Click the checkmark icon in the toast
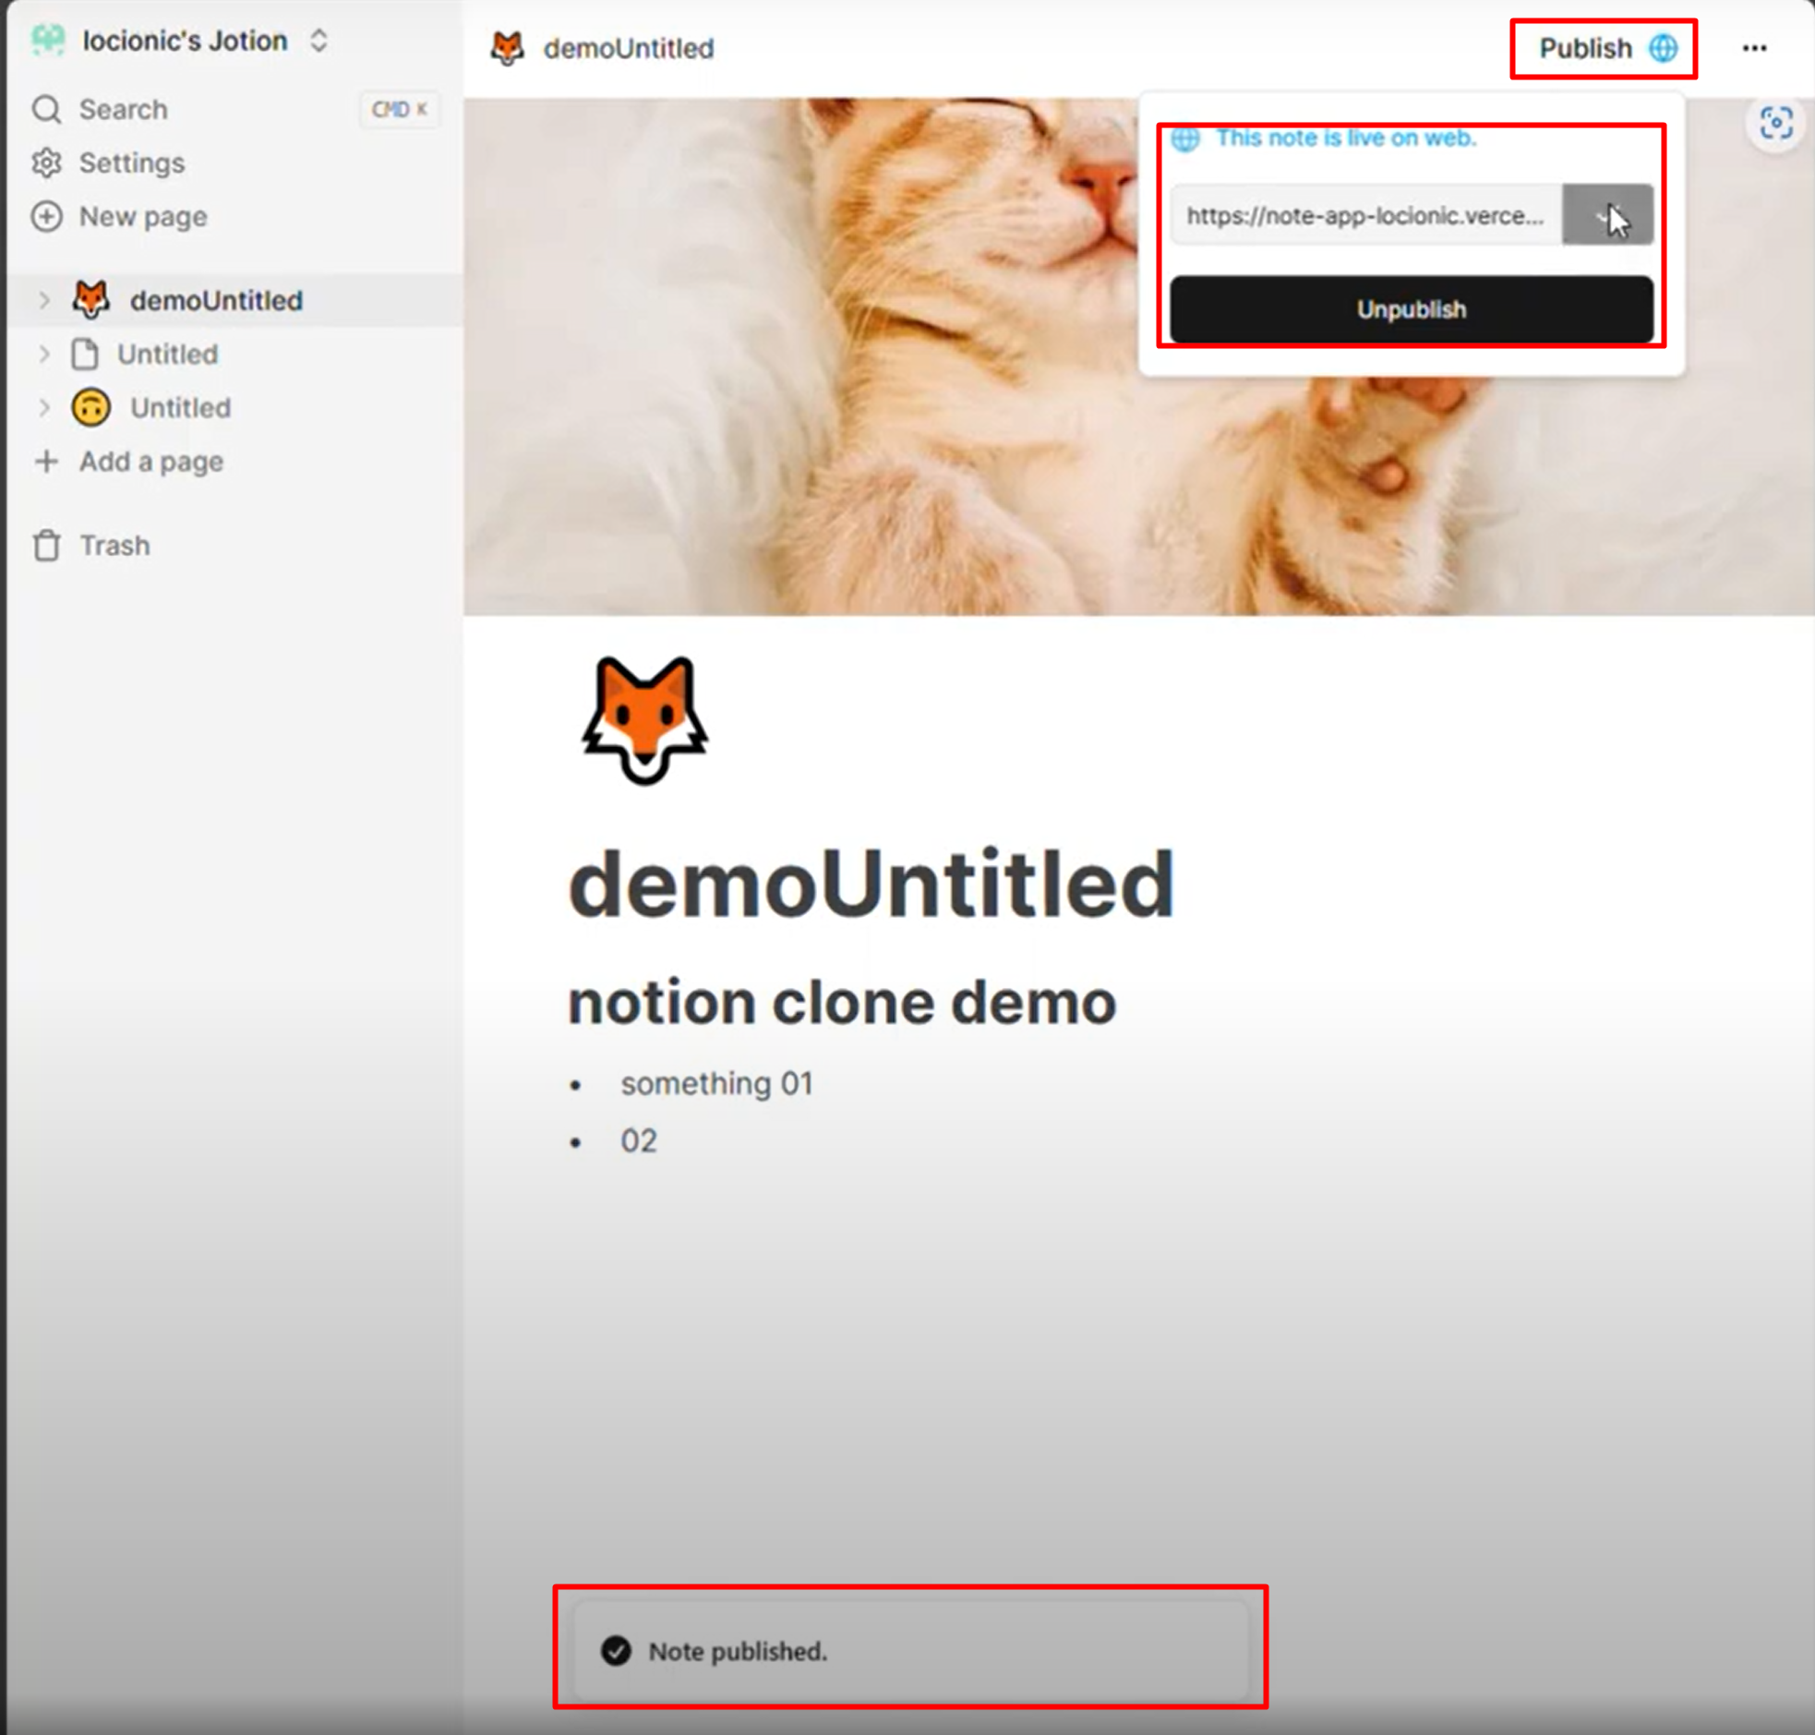The height and width of the screenshot is (1735, 1815). pyautogui.click(x=616, y=1651)
